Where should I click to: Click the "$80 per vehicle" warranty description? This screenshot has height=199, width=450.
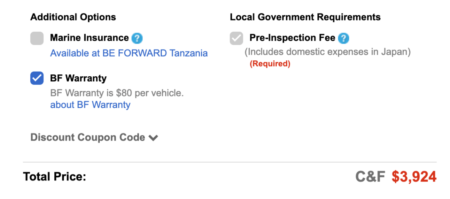(117, 93)
